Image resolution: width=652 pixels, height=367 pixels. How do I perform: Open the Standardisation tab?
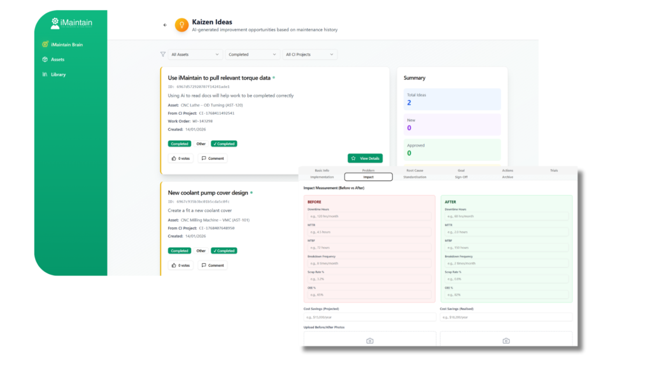pos(415,177)
